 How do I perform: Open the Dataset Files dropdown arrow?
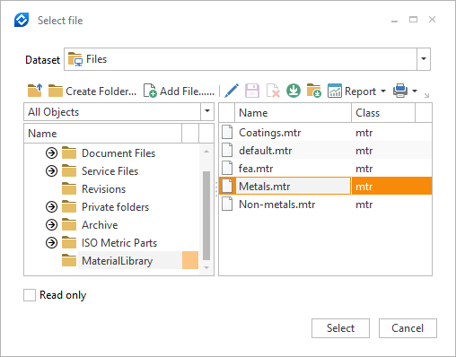pyautogui.click(x=424, y=59)
